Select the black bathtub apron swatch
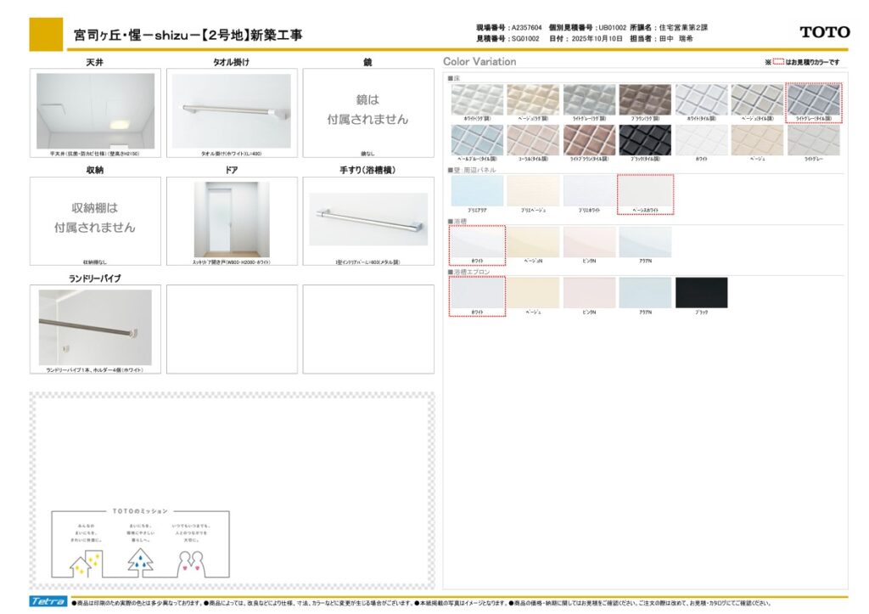The width and height of the screenshot is (869, 614). coord(701,293)
